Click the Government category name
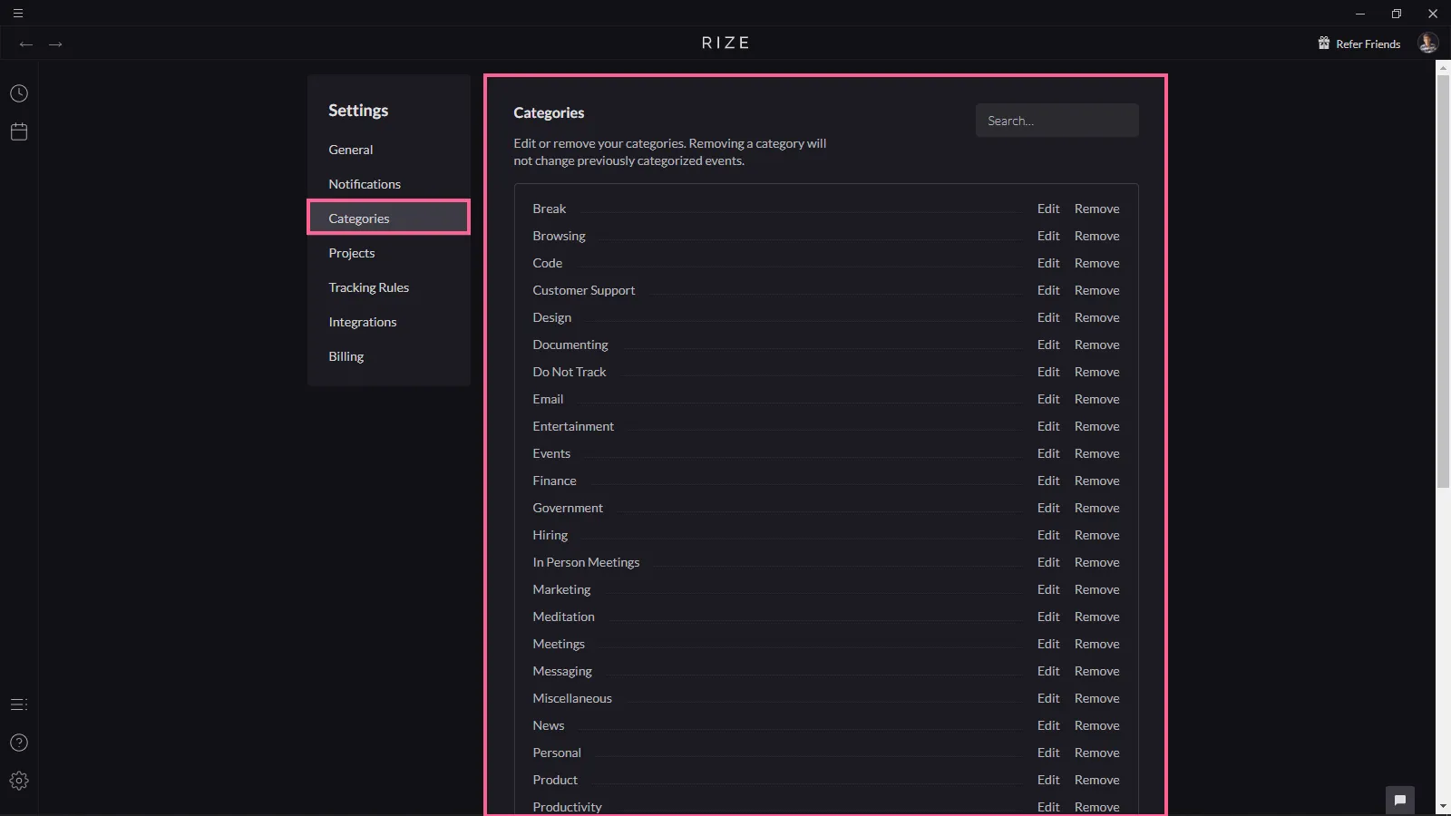This screenshot has width=1451, height=816. pos(568,508)
